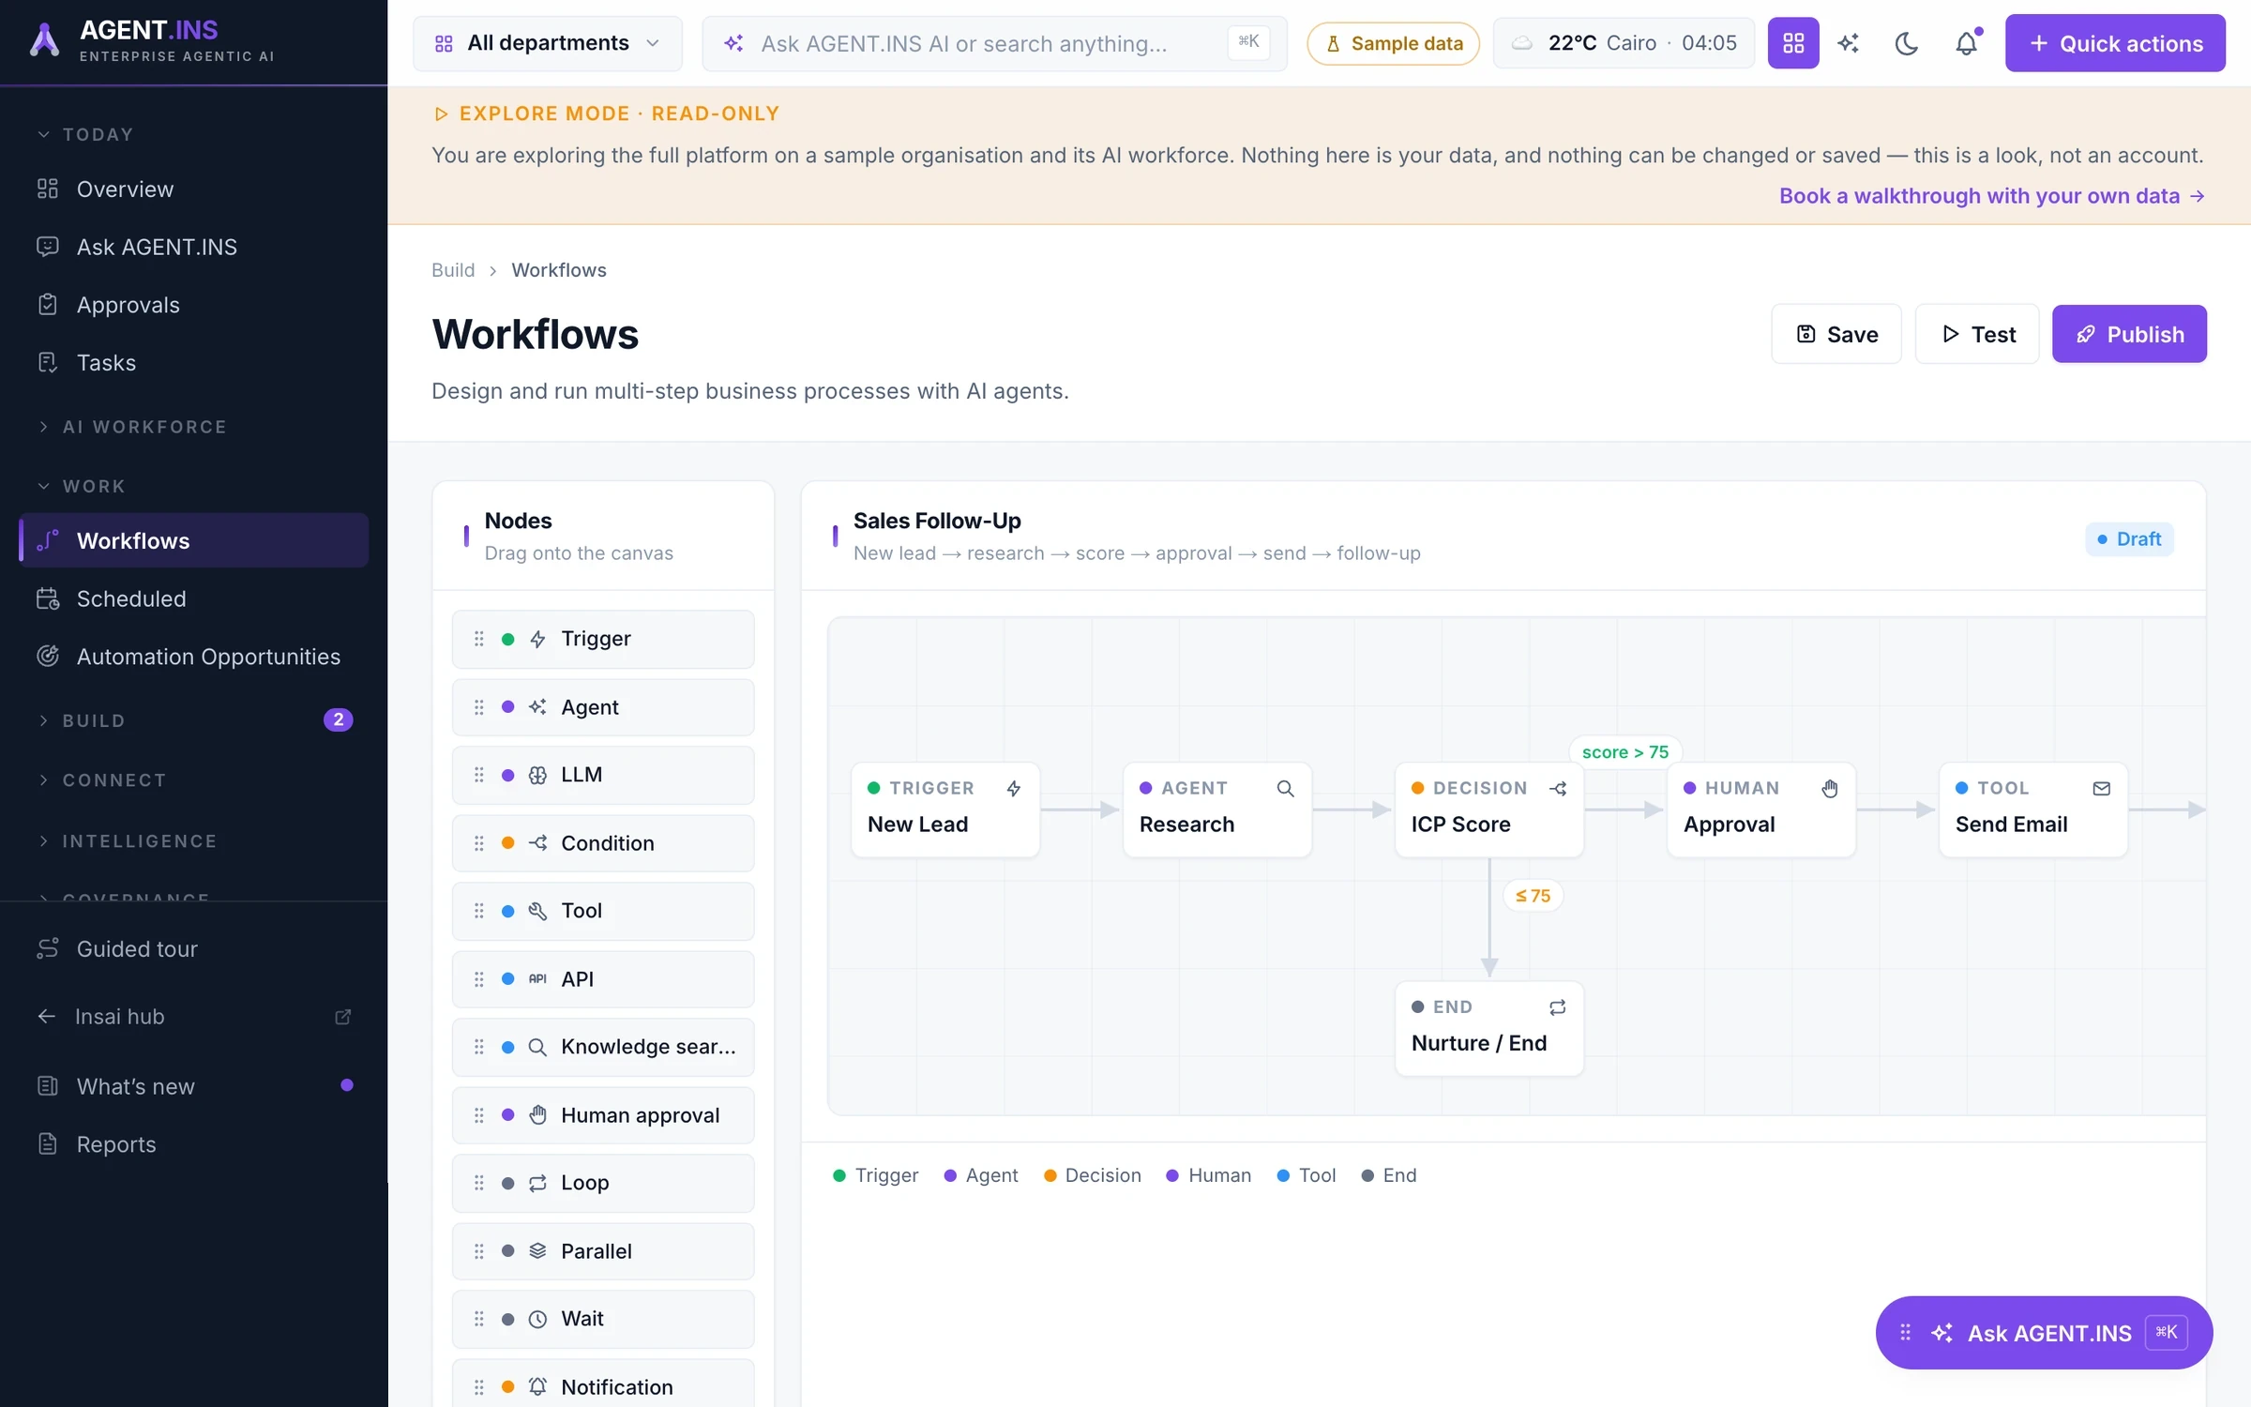Save the workflow
Image resolution: width=2251 pixels, height=1407 pixels.
click(x=1836, y=334)
